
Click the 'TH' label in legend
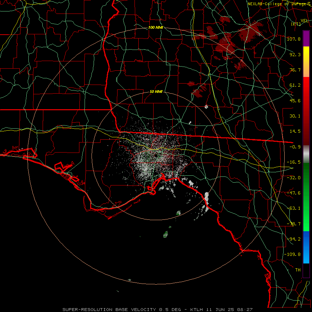click(298, 270)
